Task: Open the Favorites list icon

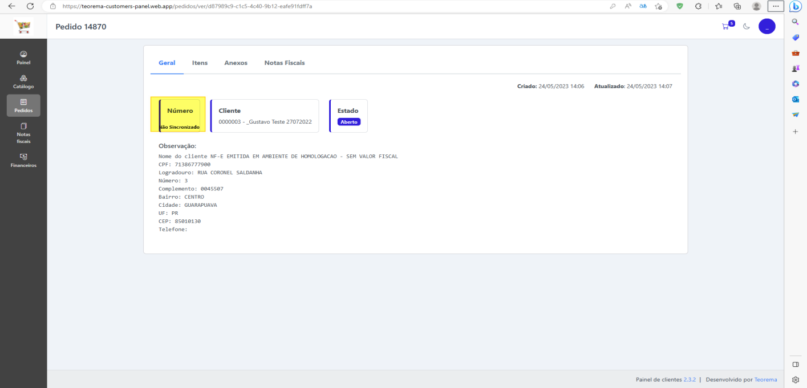Action: click(x=718, y=6)
